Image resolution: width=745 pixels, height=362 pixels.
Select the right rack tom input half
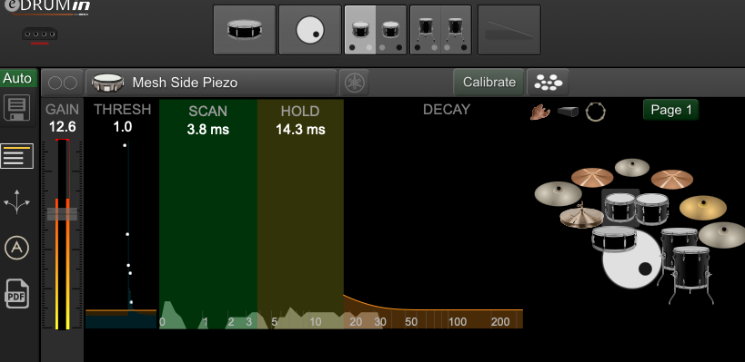pyautogui.click(x=391, y=30)
